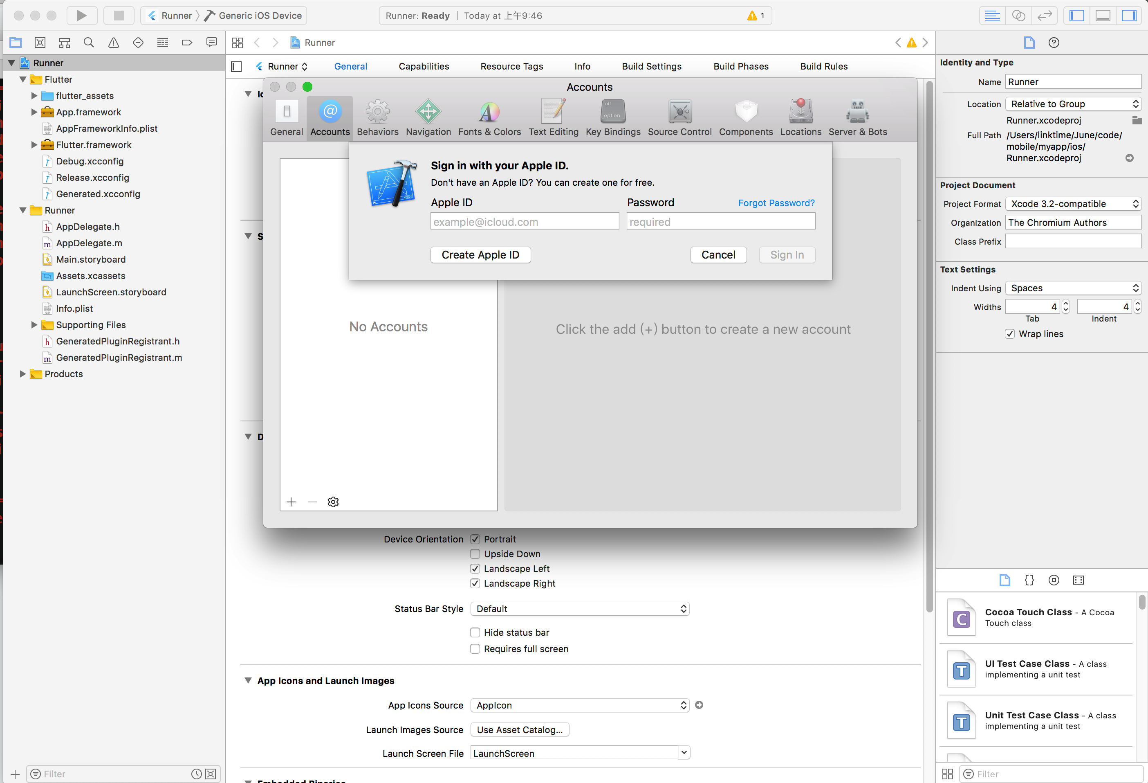Click Cancel in the sign-in dialog

(x=718, y=254)
